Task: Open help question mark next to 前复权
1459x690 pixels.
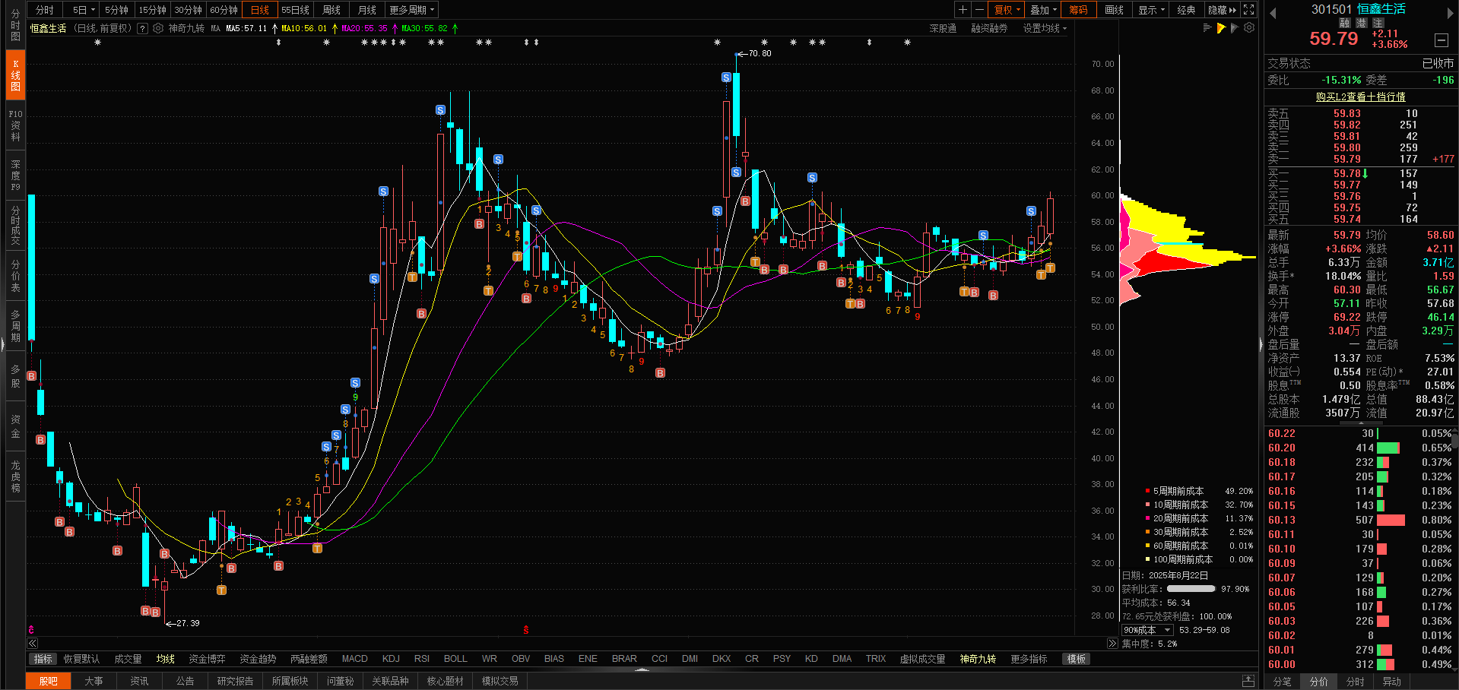Action: click(x=142, y=28)
